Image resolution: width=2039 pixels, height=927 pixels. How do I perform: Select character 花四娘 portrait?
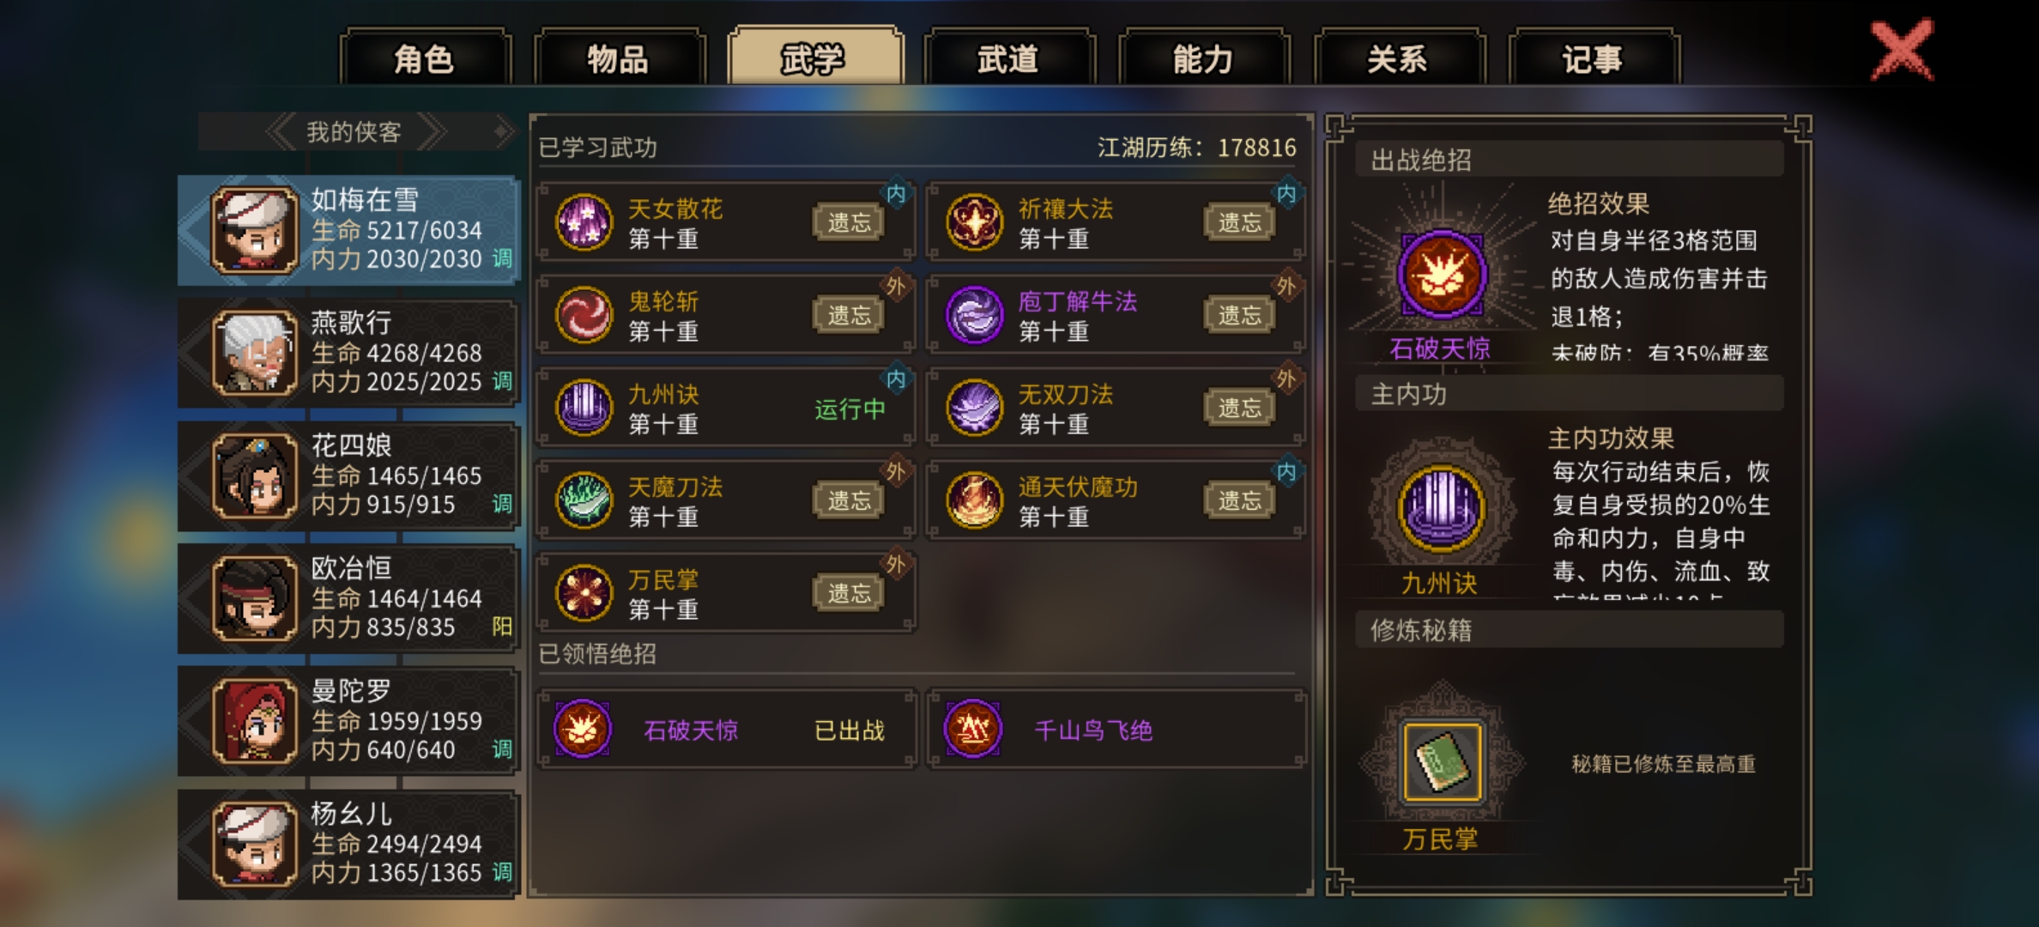point(255,476)
